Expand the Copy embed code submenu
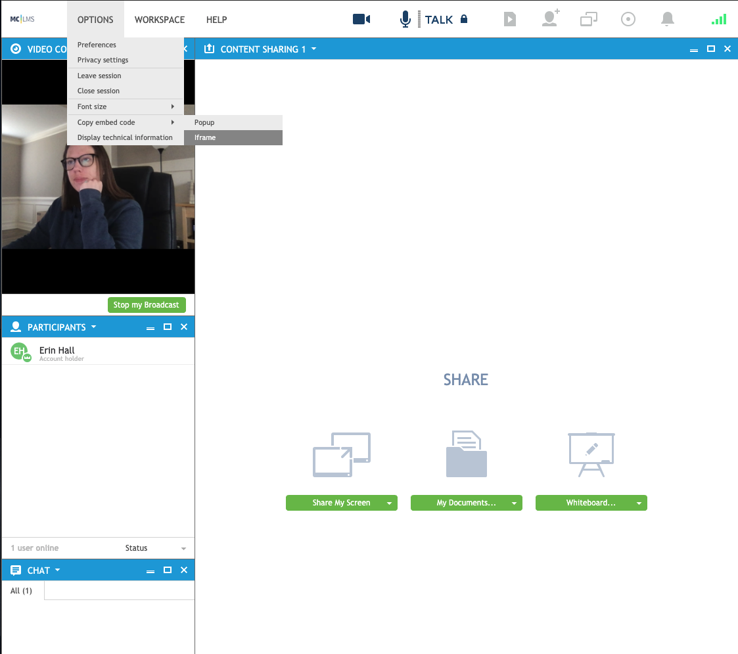738x654 pixels. pos(126,122)
